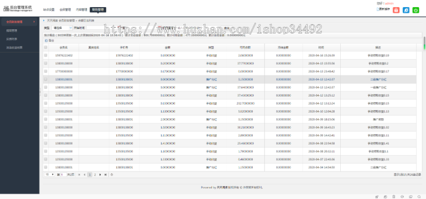Sort by the 描述 column header
Viewport: 426px width, 199px height.
coord(378,47)
